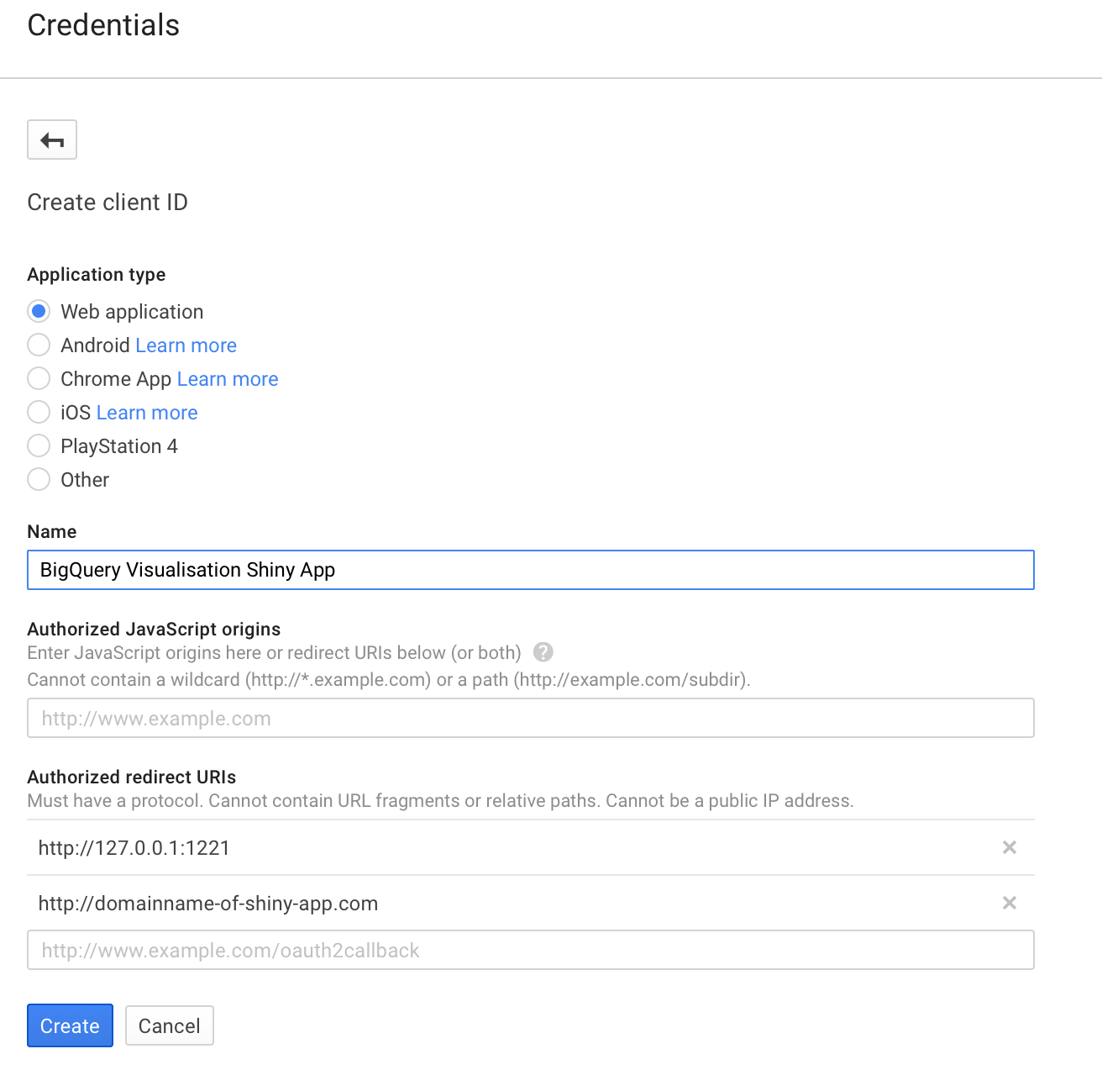Image resolution: width=1102 pixels, height=1091 pixels.
Task: Click the back arrow button
Action: pos(52,140)
